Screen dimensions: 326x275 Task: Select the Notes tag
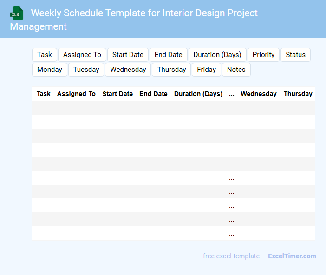pyautogui.click(x=236, y=70)
